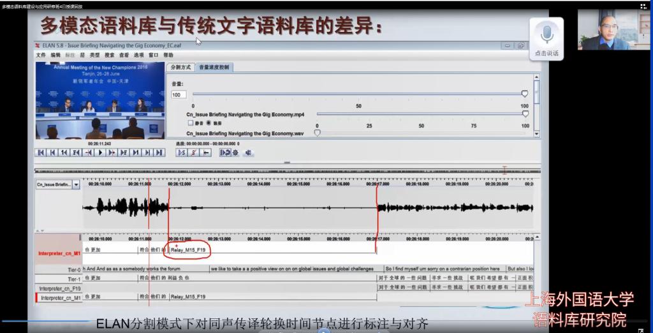Image resolution: width=653 pixels, height=333 pixels.
Task: Toggle loop mode playback button
Action: [x=224, y=152]
